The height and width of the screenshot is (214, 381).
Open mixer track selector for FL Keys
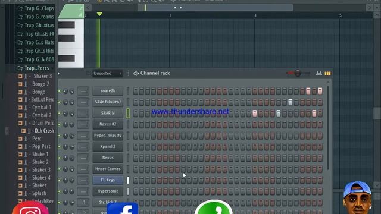click(x=83, y=180)
